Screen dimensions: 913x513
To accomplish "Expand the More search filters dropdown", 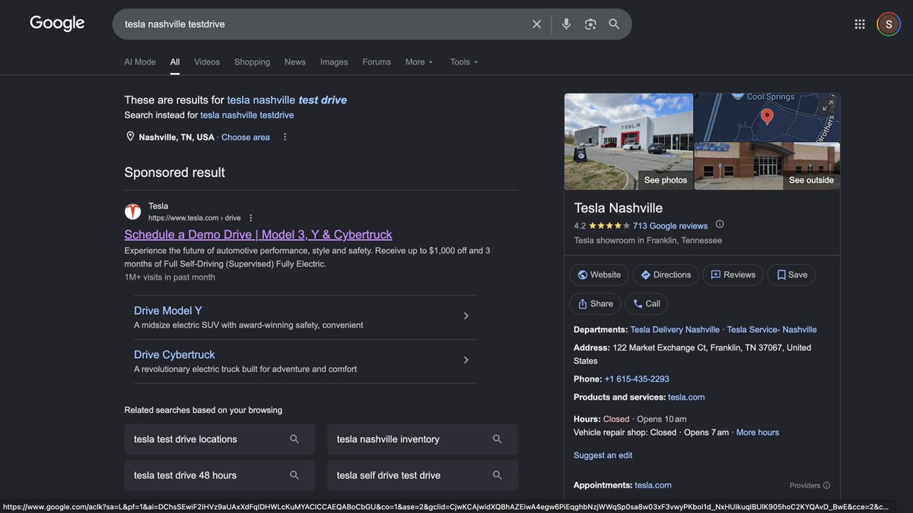I will tap(419, 62).
